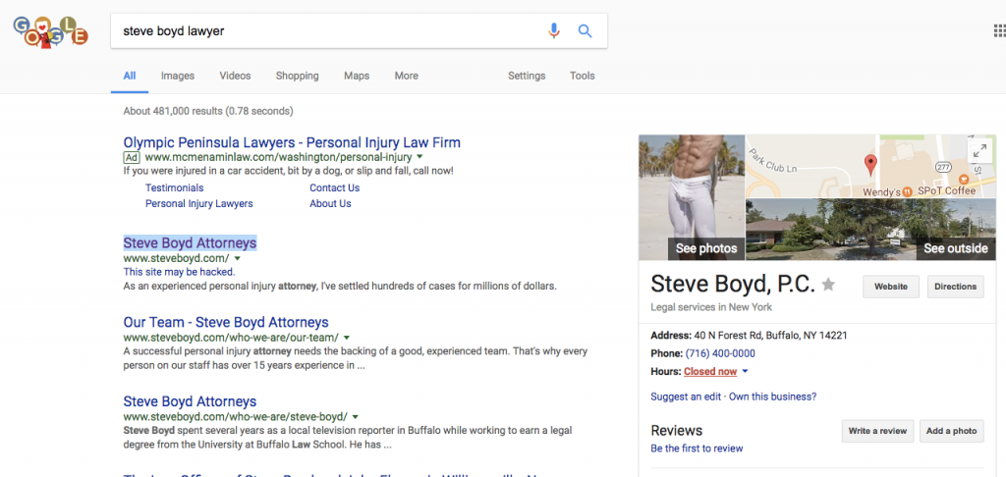Click the Google doodle logo
This screenshot has height=477, width=1006.
pyautogui.click(x=51, y=31)
